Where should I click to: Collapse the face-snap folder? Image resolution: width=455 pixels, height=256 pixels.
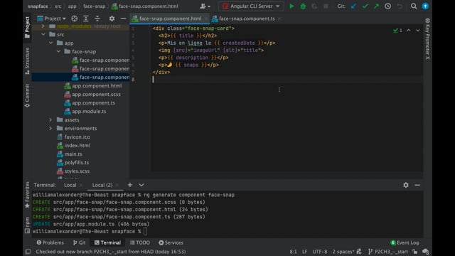58,51
